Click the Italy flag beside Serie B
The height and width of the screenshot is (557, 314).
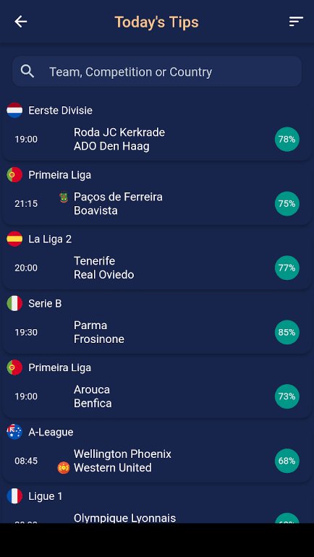14,303
